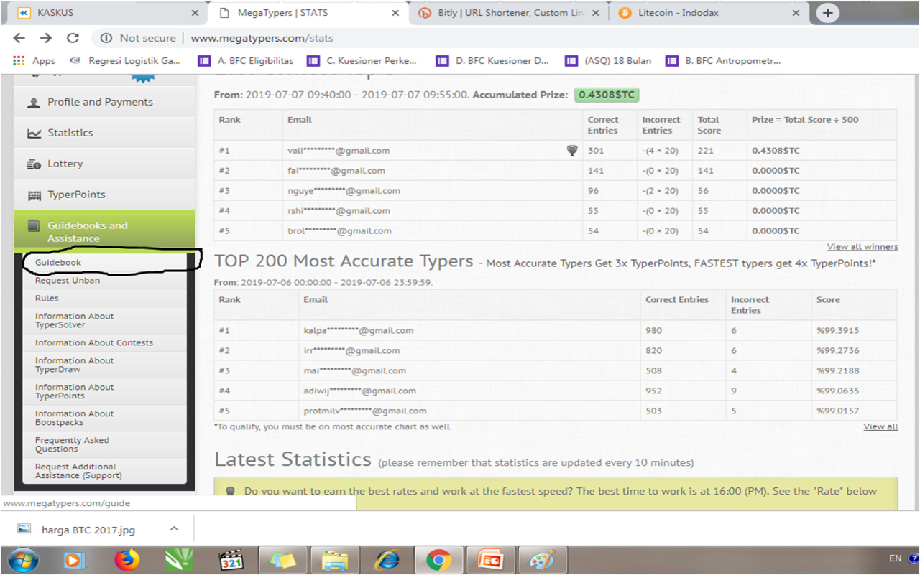This screenshot has height=575, width=920.
Task: Launch Firefox from the taskbar
Action: pyautogui.click(x=127, y=560)
